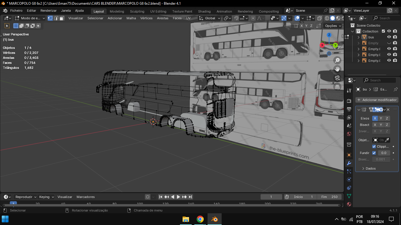This screenshot has width=401, height=225.
Task: Open Particles properties tab
Action: click(349, 171)
